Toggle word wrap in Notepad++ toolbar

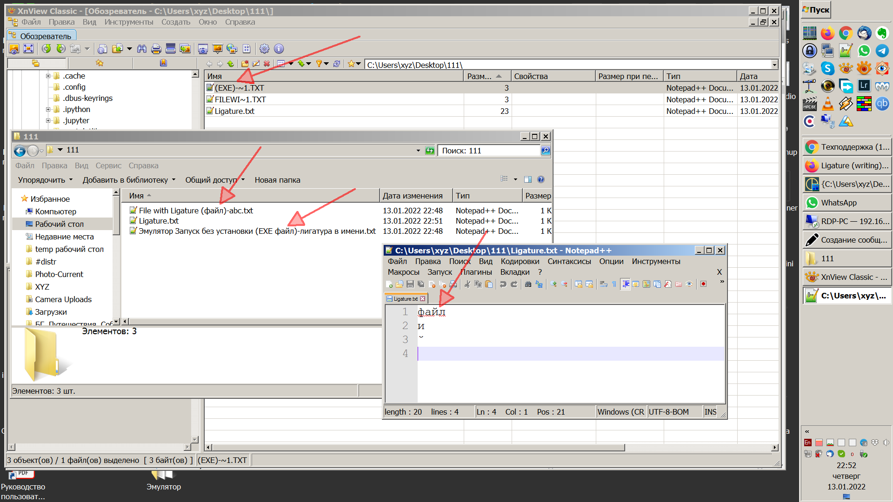603,284
